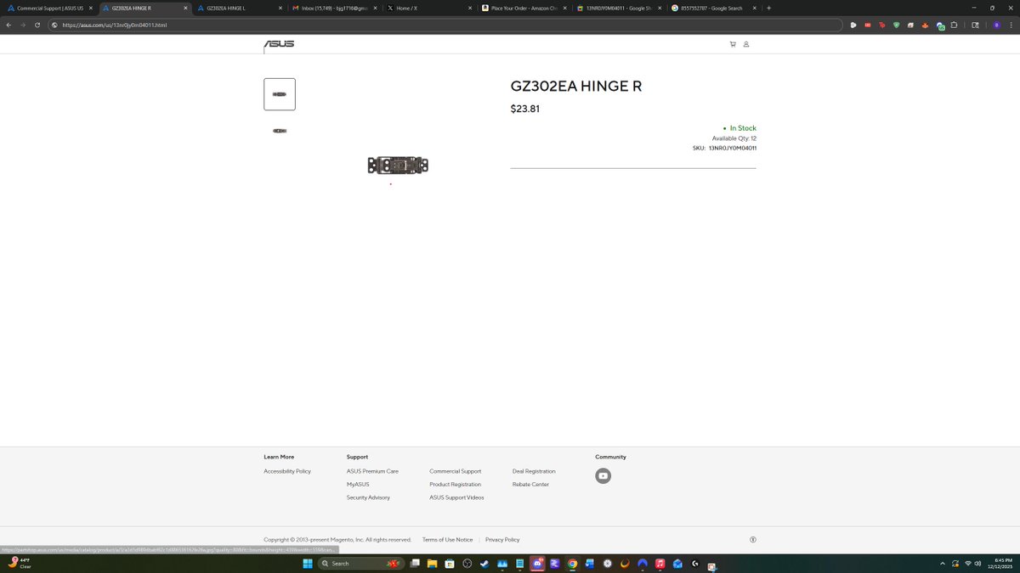Click the YouTube community icon
This screenshot has height=573, width=1020.
click(603, 476)
